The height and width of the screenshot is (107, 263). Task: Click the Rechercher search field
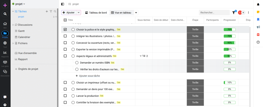point(214,13)
